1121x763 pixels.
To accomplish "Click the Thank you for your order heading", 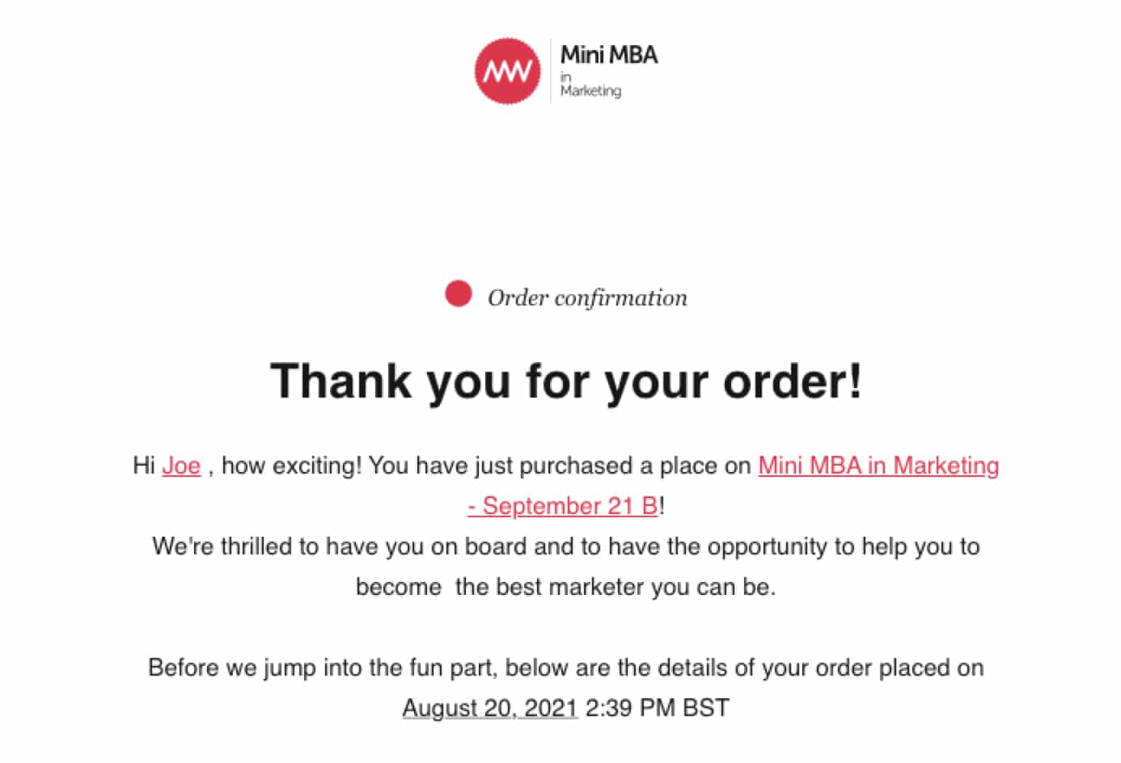I will click(566, 381).
